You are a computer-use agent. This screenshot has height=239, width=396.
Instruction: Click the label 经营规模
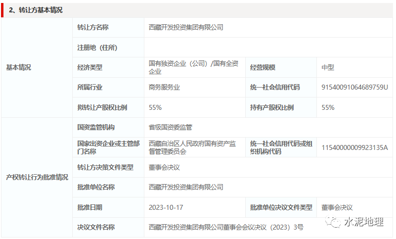[263, 67]
